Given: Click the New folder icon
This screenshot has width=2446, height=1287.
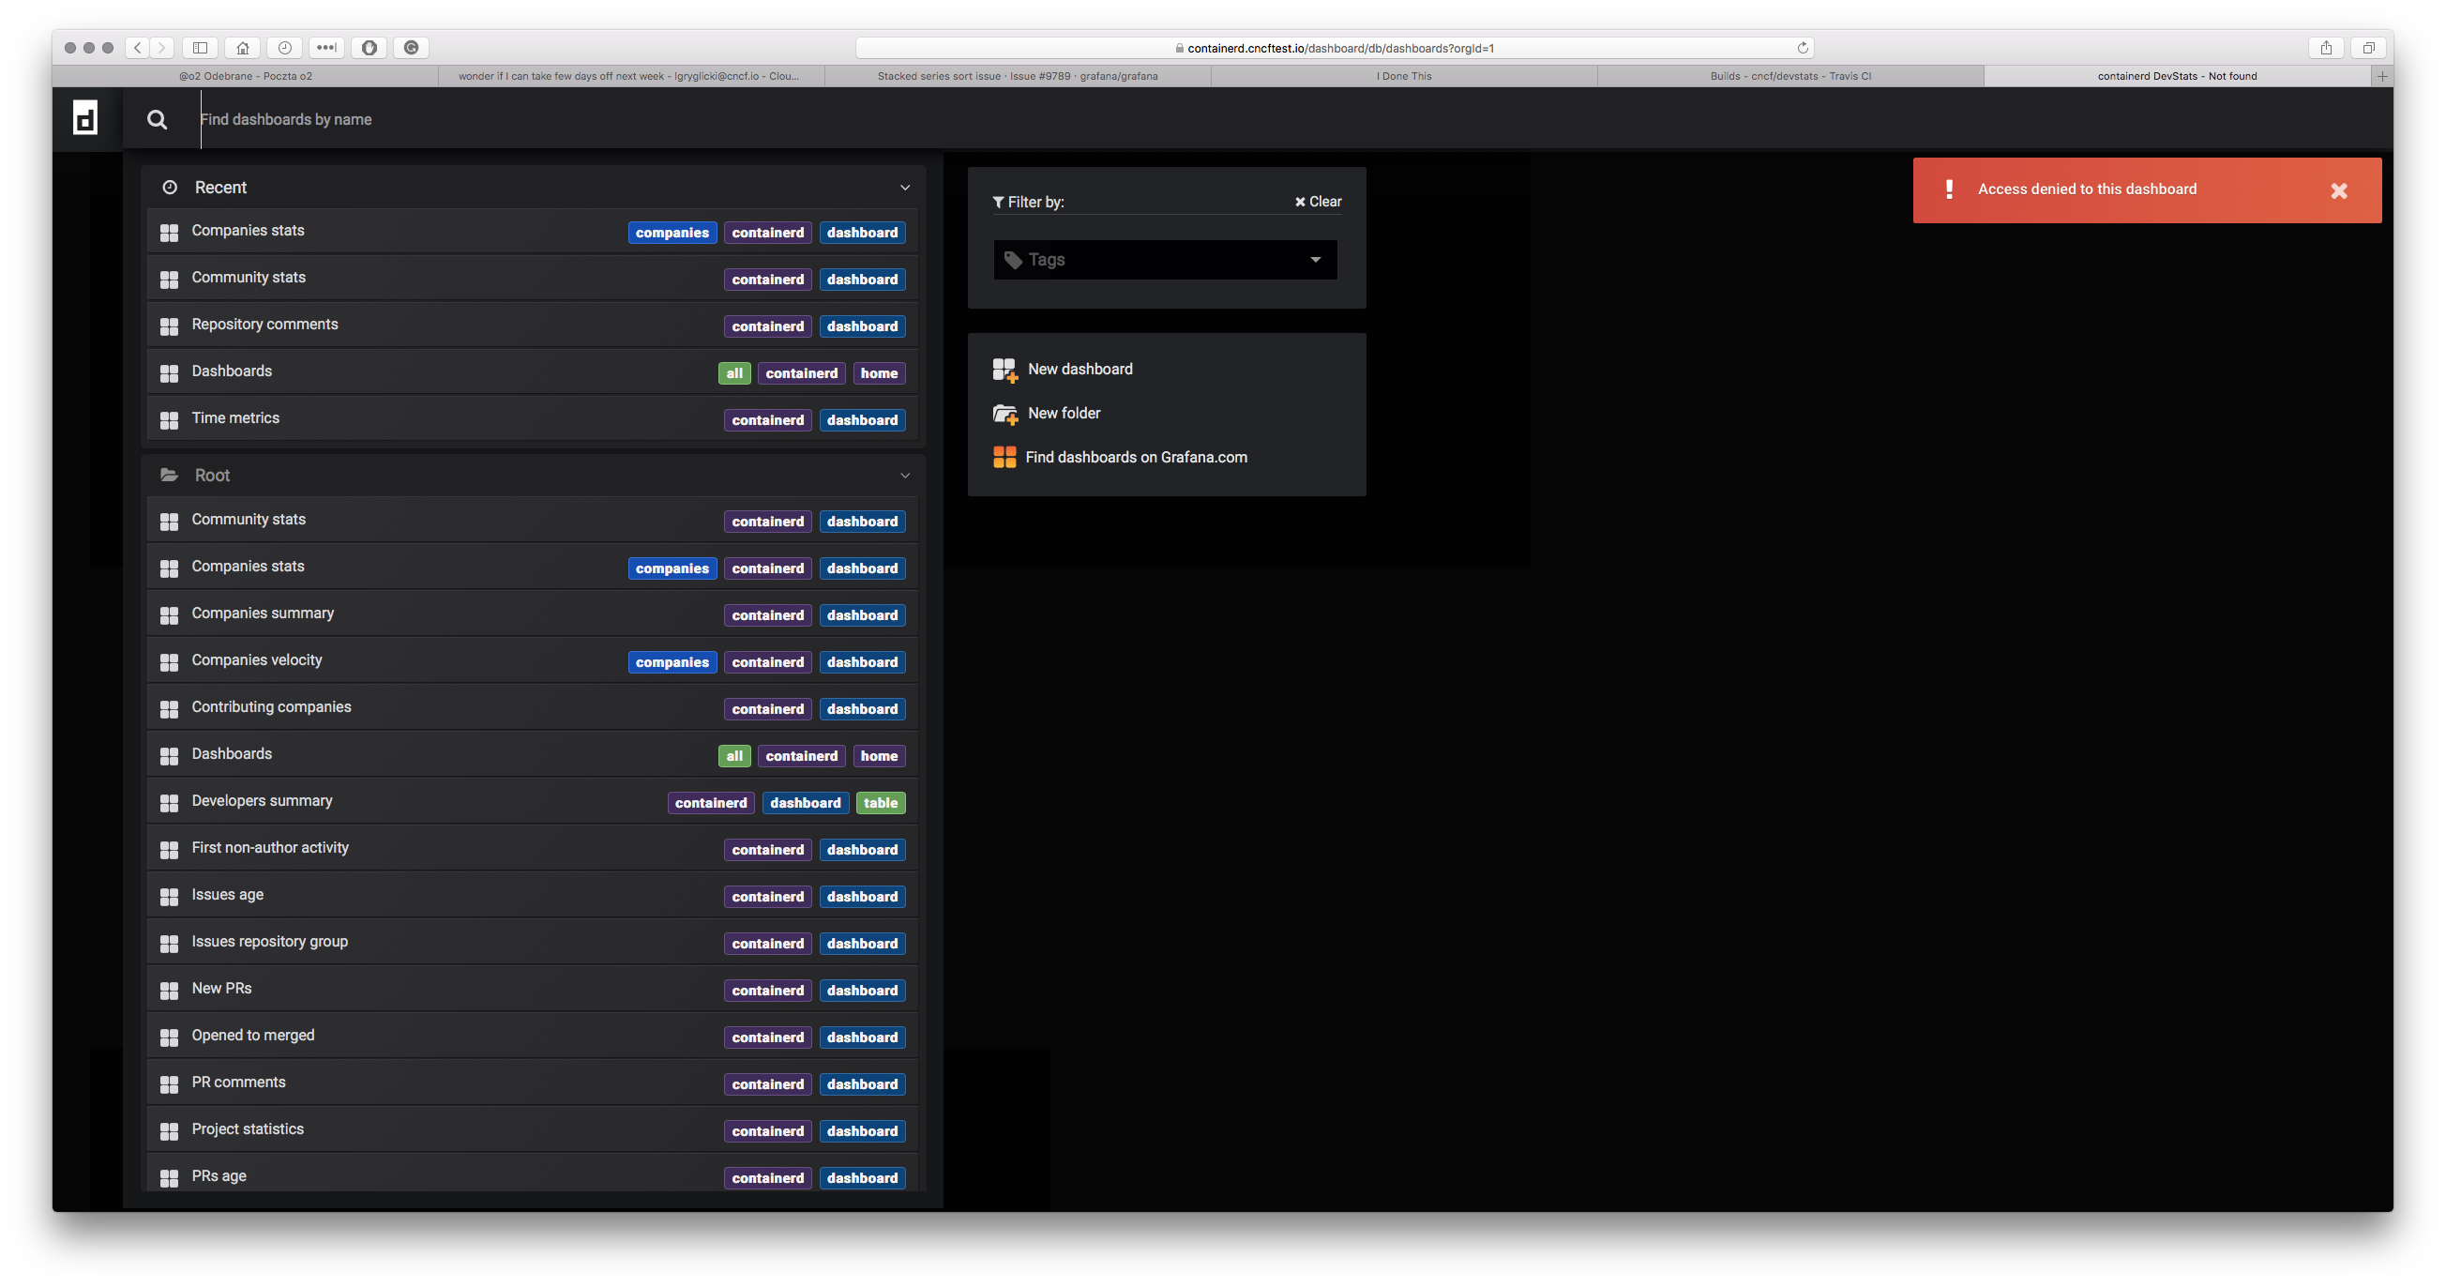Looking at the screenshot, I should [1004, 413].
